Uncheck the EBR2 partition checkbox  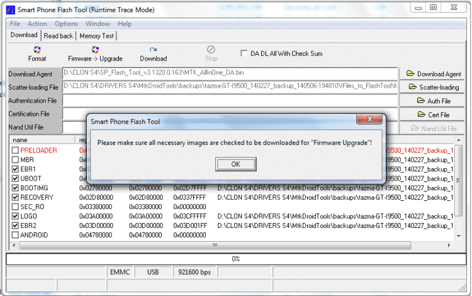(15, 225)
